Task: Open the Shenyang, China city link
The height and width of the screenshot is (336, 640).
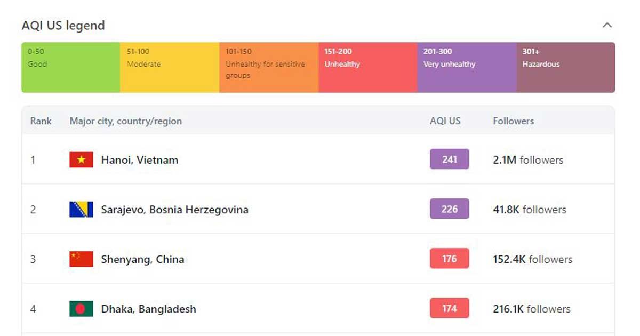Action: point(143,260)
